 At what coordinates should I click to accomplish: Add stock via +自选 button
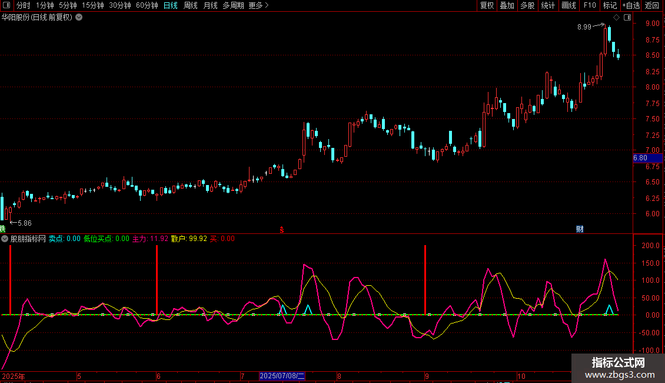point(631,5)
